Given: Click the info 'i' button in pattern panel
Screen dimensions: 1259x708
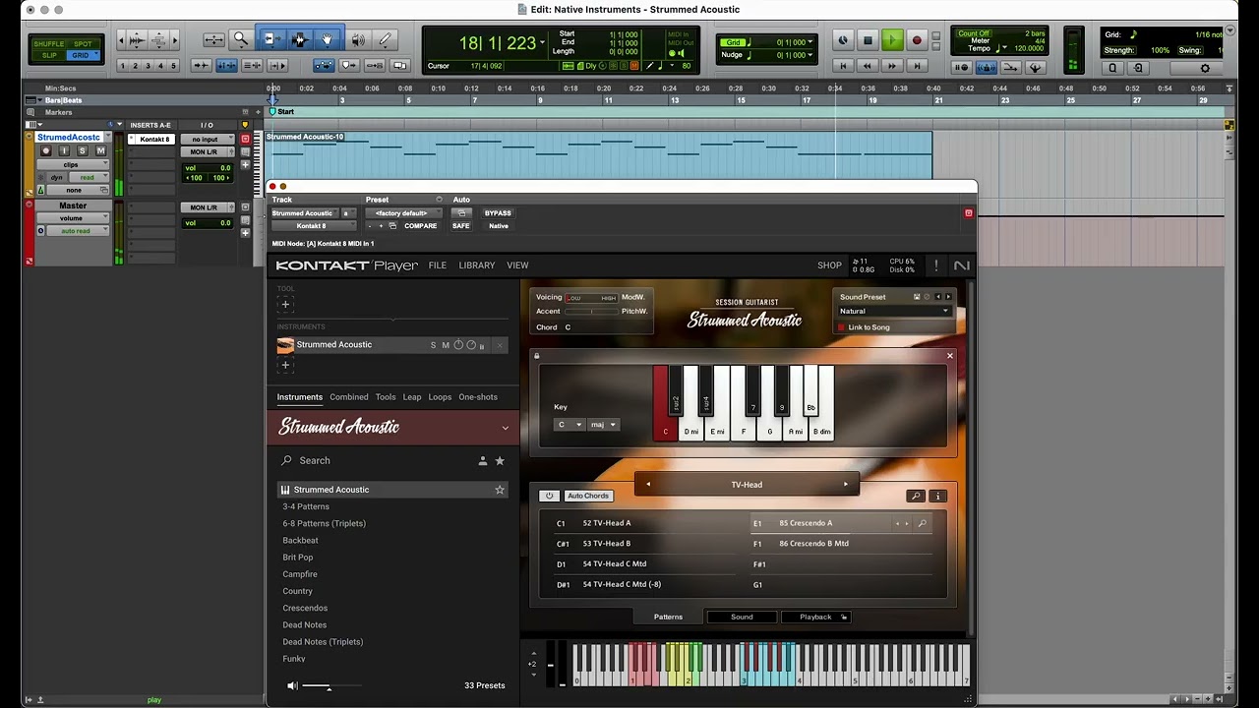Looking at the screenshot, I should (x=937, y=497).
